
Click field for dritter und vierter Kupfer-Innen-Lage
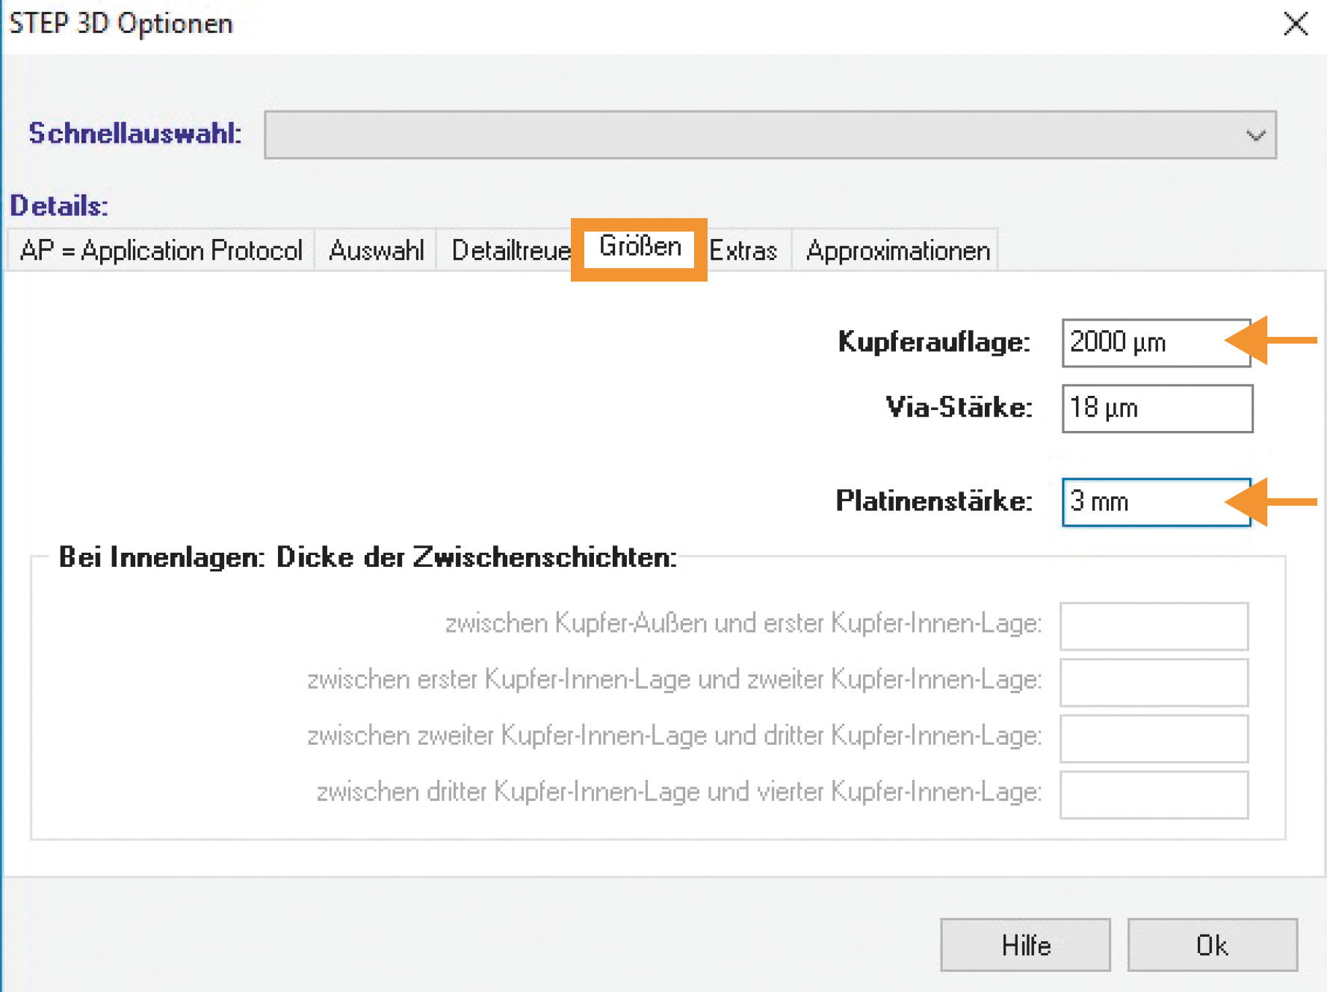click(1154, 795)
